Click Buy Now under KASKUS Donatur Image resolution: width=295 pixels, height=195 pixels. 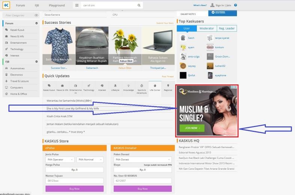click(x=143, y=189)
